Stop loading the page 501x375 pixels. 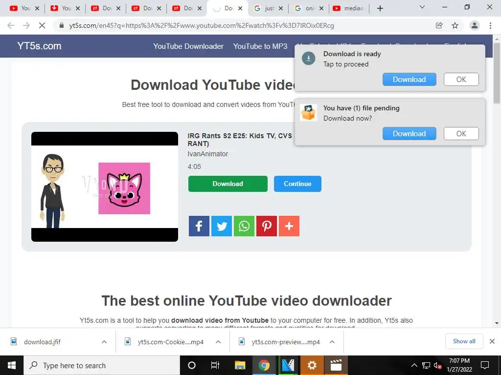tap(42, 25)
